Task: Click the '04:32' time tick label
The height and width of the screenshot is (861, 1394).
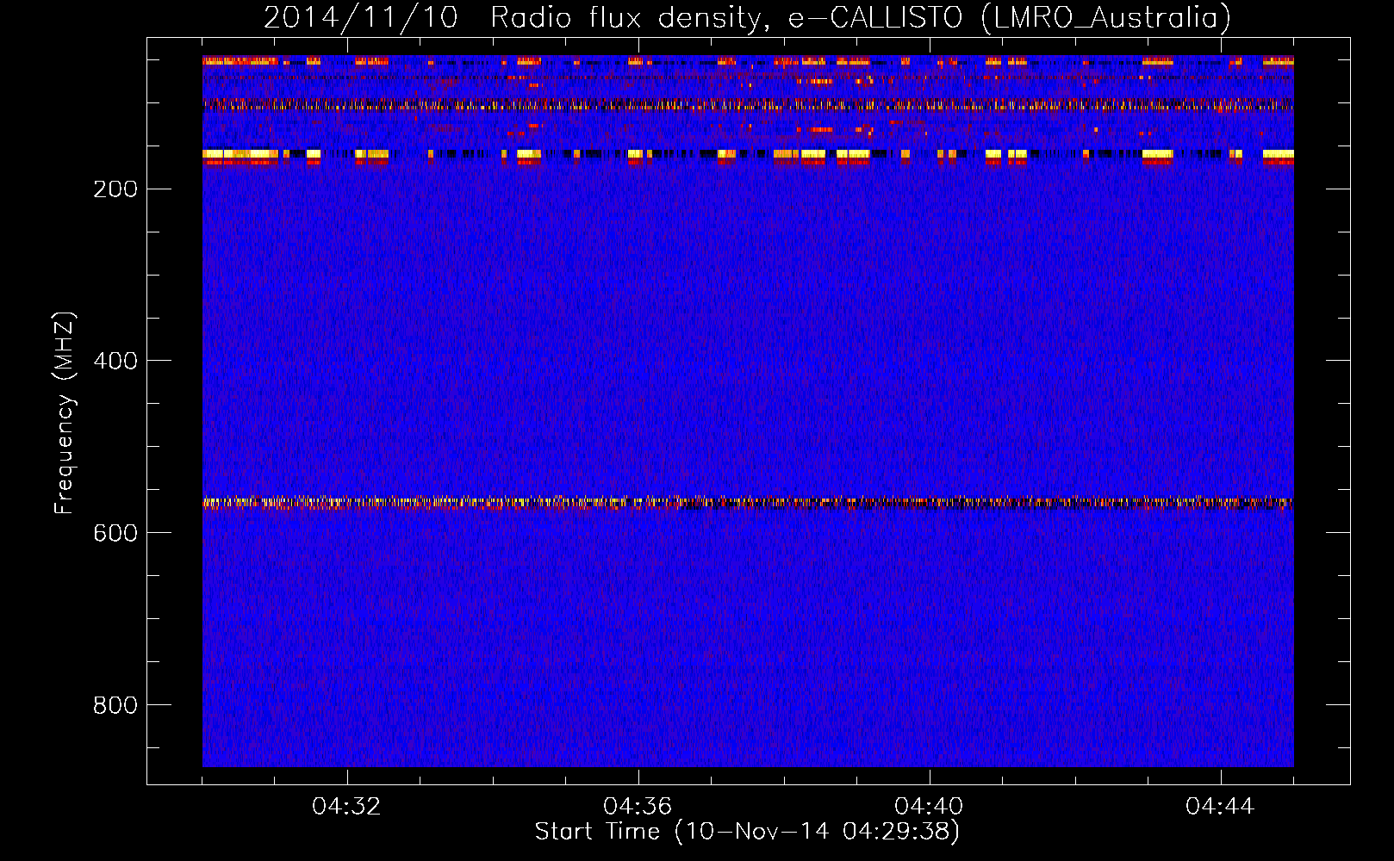Action: pyautogui.click(x=346, y=807)
